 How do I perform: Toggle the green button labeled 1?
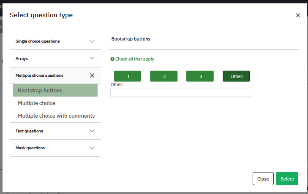tap(128, 76)
